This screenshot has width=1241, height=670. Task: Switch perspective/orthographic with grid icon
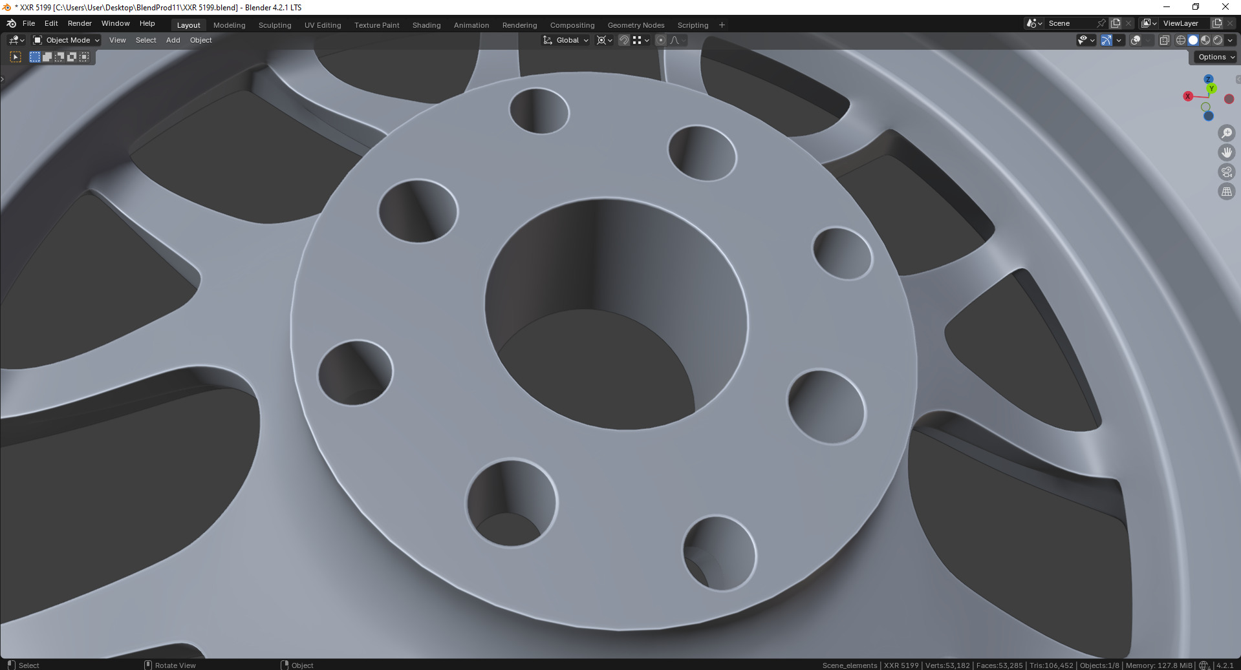pos(1226,191)
